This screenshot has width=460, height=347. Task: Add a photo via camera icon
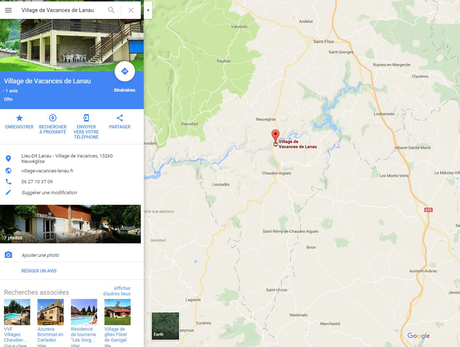point(8,255)
